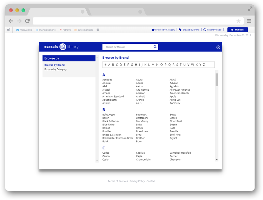
Task: Open the Acura brand manuals
Action: click(x=139, y=80)
